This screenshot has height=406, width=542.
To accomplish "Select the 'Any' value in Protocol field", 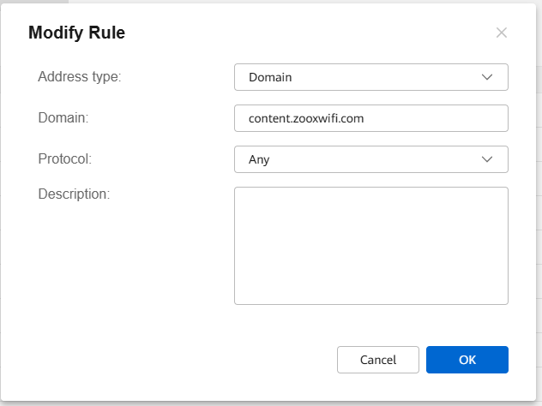I will click(x=259, y=159).
